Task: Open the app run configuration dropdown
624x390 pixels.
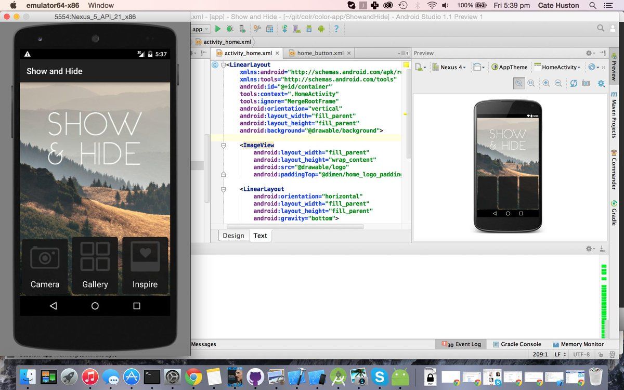Action: [200, 29]
